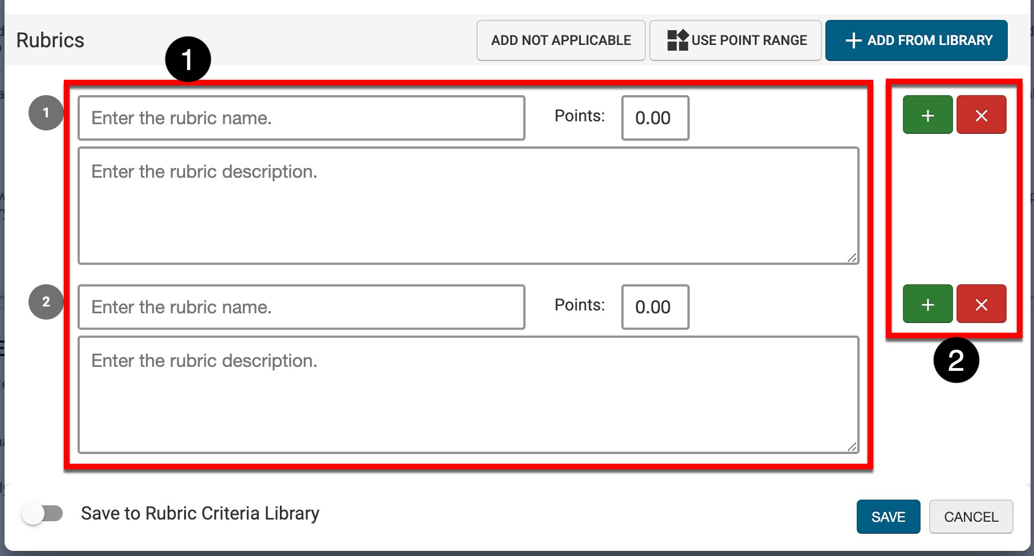Viewport: 1034px width, 556px height.
Task: Click the Points field of rubric 1
Action: [x=655, y=118]
